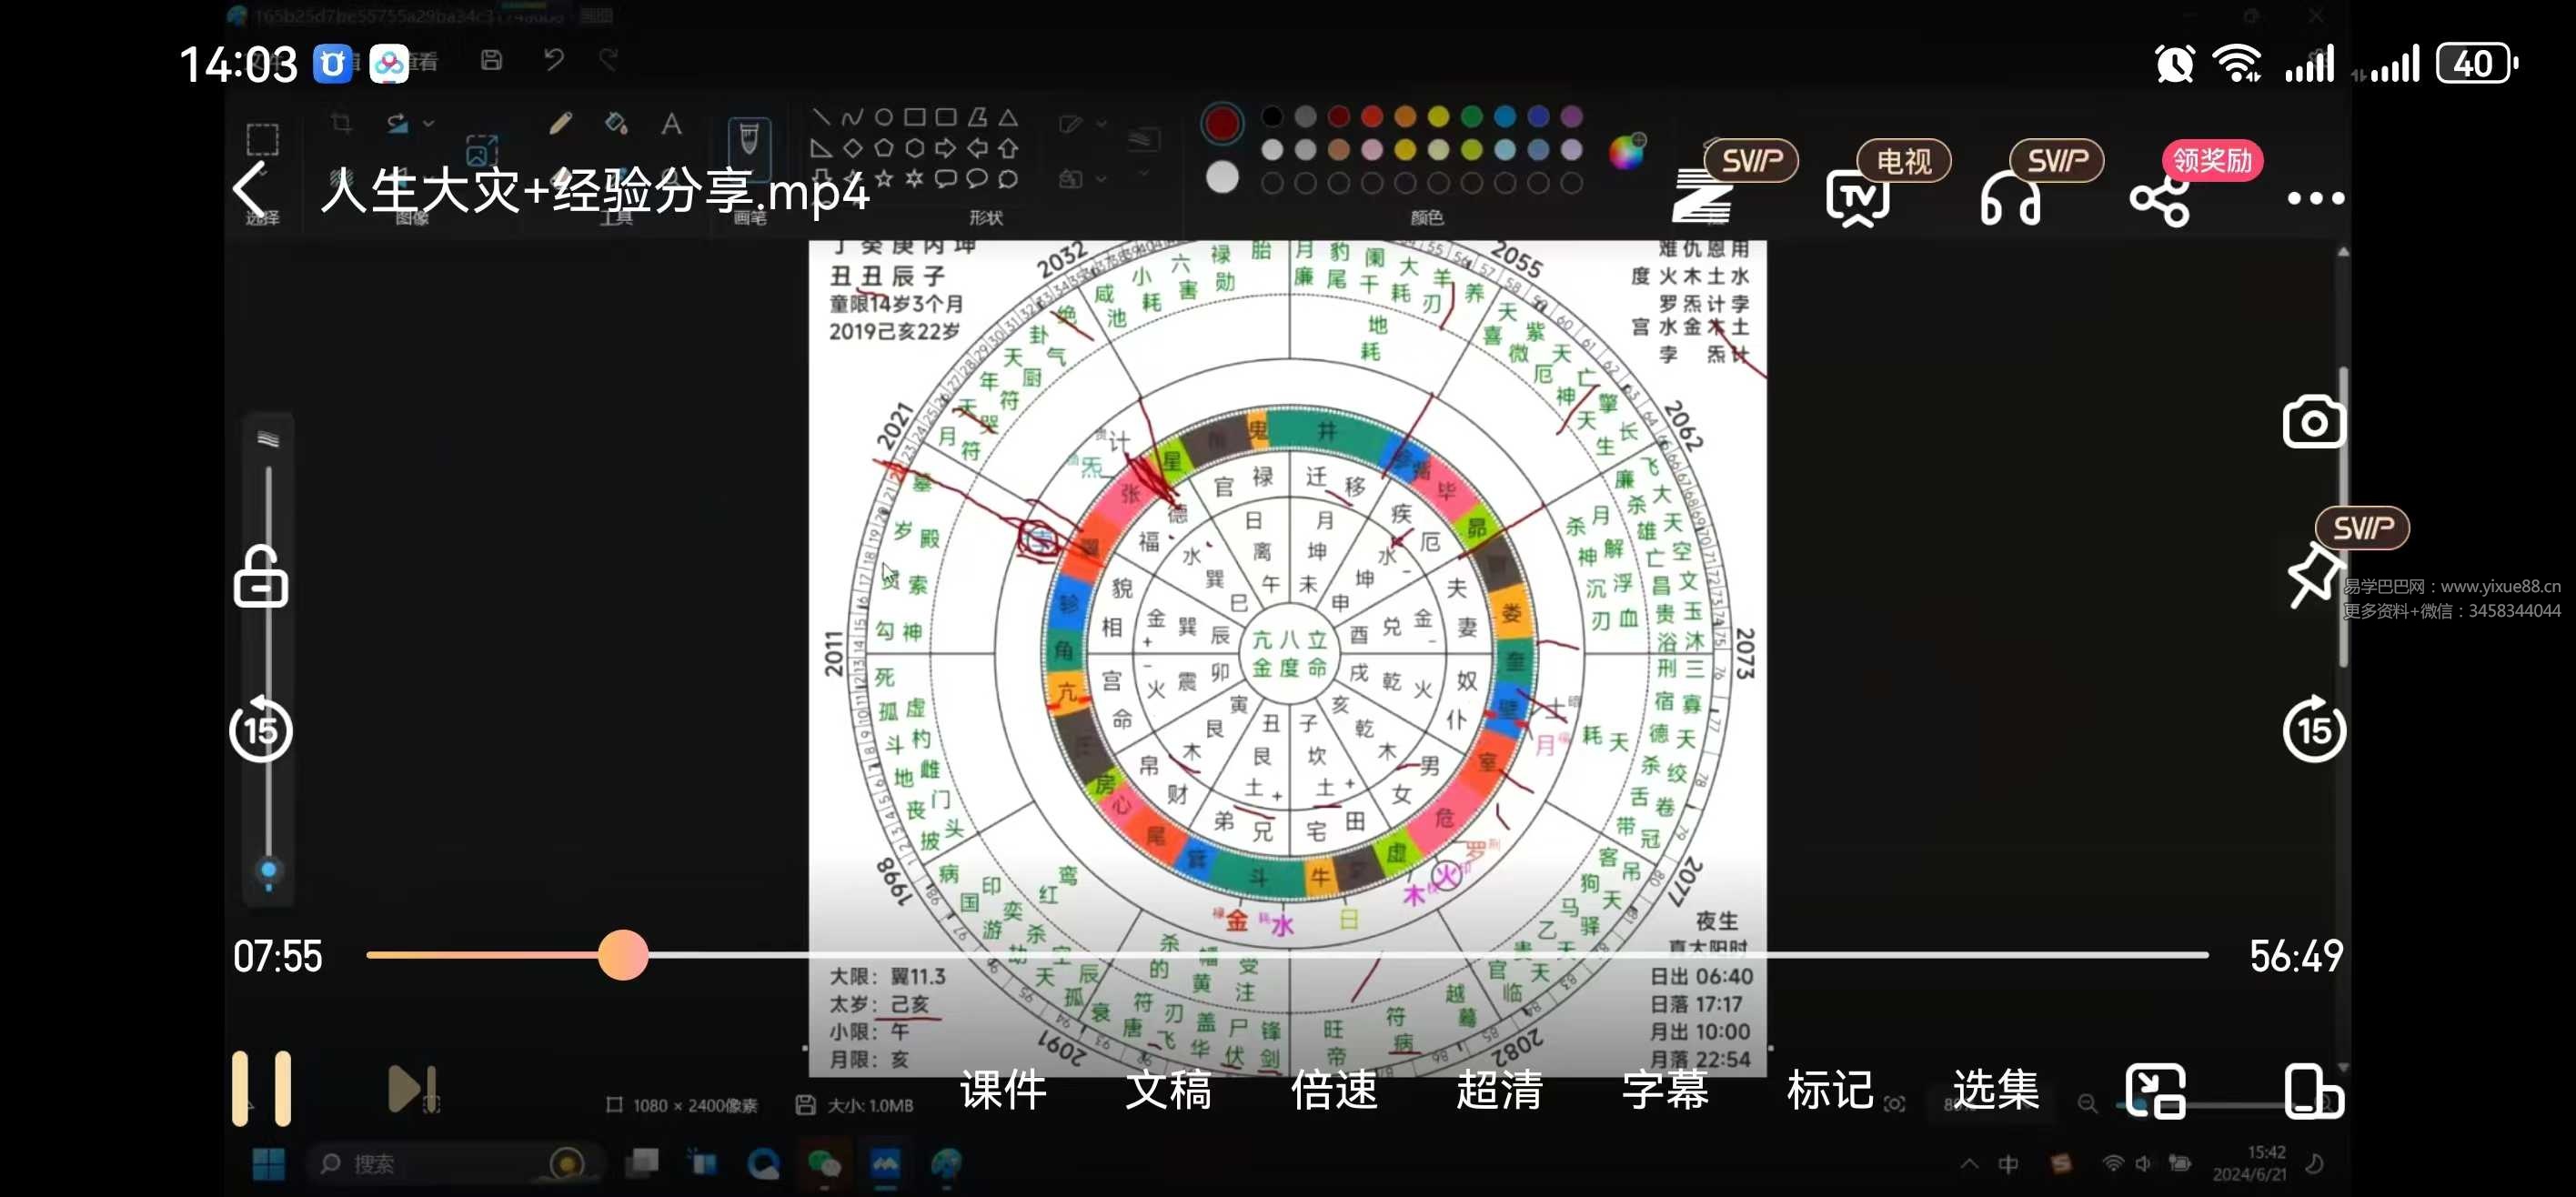Tap the share icon
This screenshot has width=2576, height=1197.
pos(2159,200)
